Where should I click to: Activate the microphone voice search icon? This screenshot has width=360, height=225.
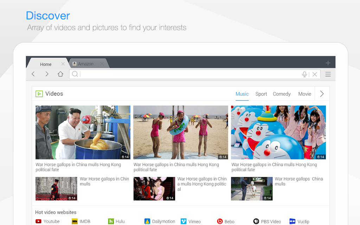coord(304,74)
